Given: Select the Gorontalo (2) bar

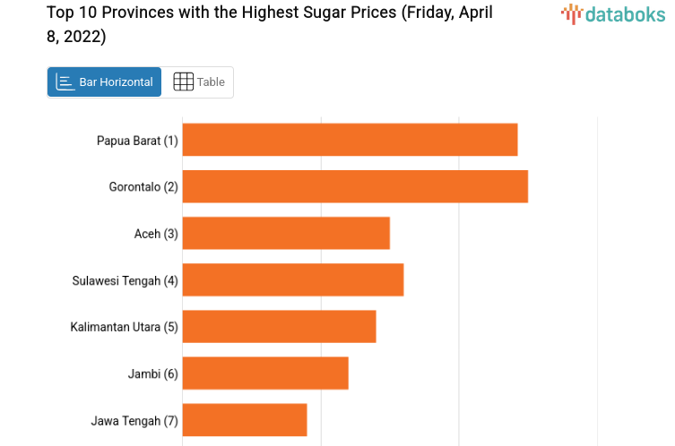Looking at the screenshot, I should (x=355, y=186).
